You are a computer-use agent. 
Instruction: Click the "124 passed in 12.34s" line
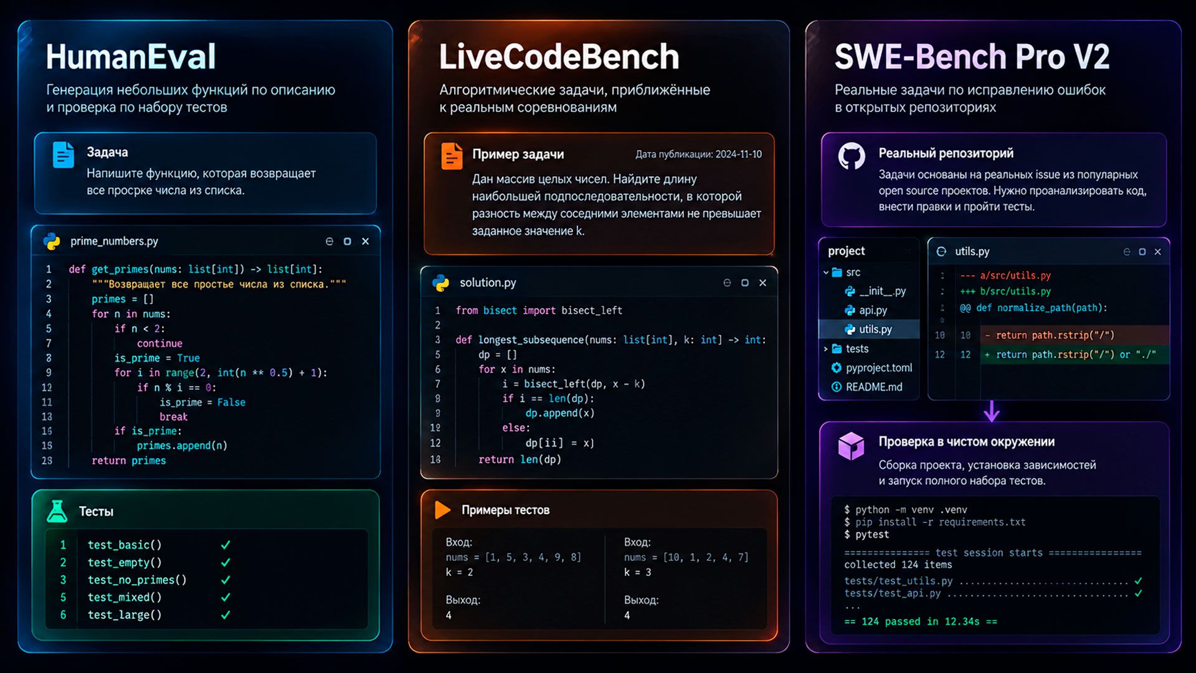[921, 621]
